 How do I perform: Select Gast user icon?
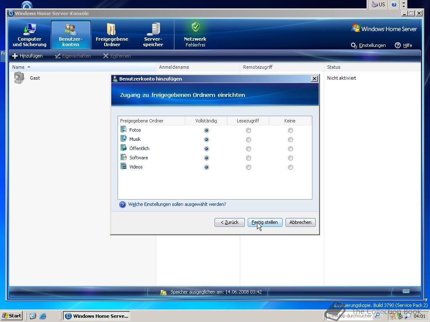pos(19,78)
